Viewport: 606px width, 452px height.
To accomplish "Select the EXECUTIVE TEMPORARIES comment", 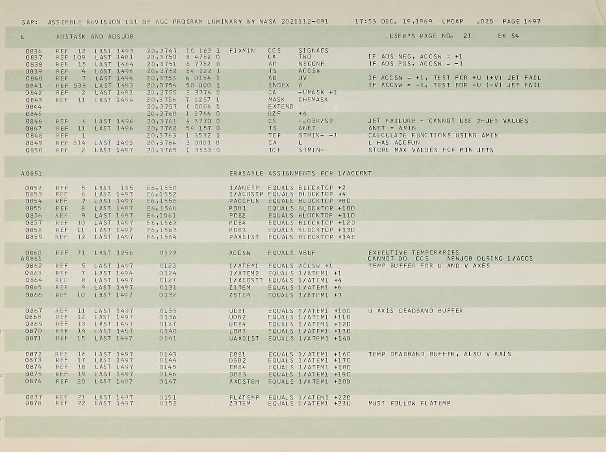I will [x=414, y=253].
